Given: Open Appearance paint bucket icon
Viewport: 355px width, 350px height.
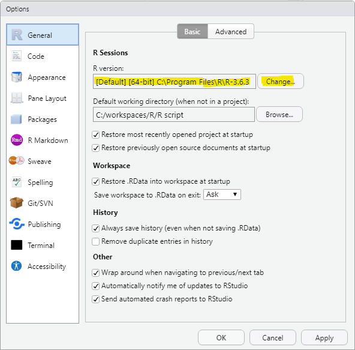Looking at the screenshot, I should [x=17, y=77].
